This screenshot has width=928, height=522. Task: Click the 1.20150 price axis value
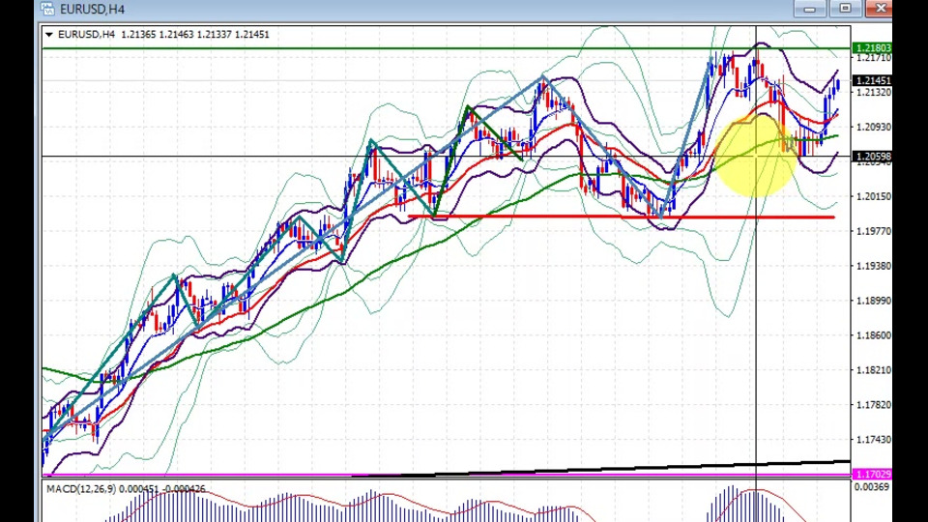[874, 196]
